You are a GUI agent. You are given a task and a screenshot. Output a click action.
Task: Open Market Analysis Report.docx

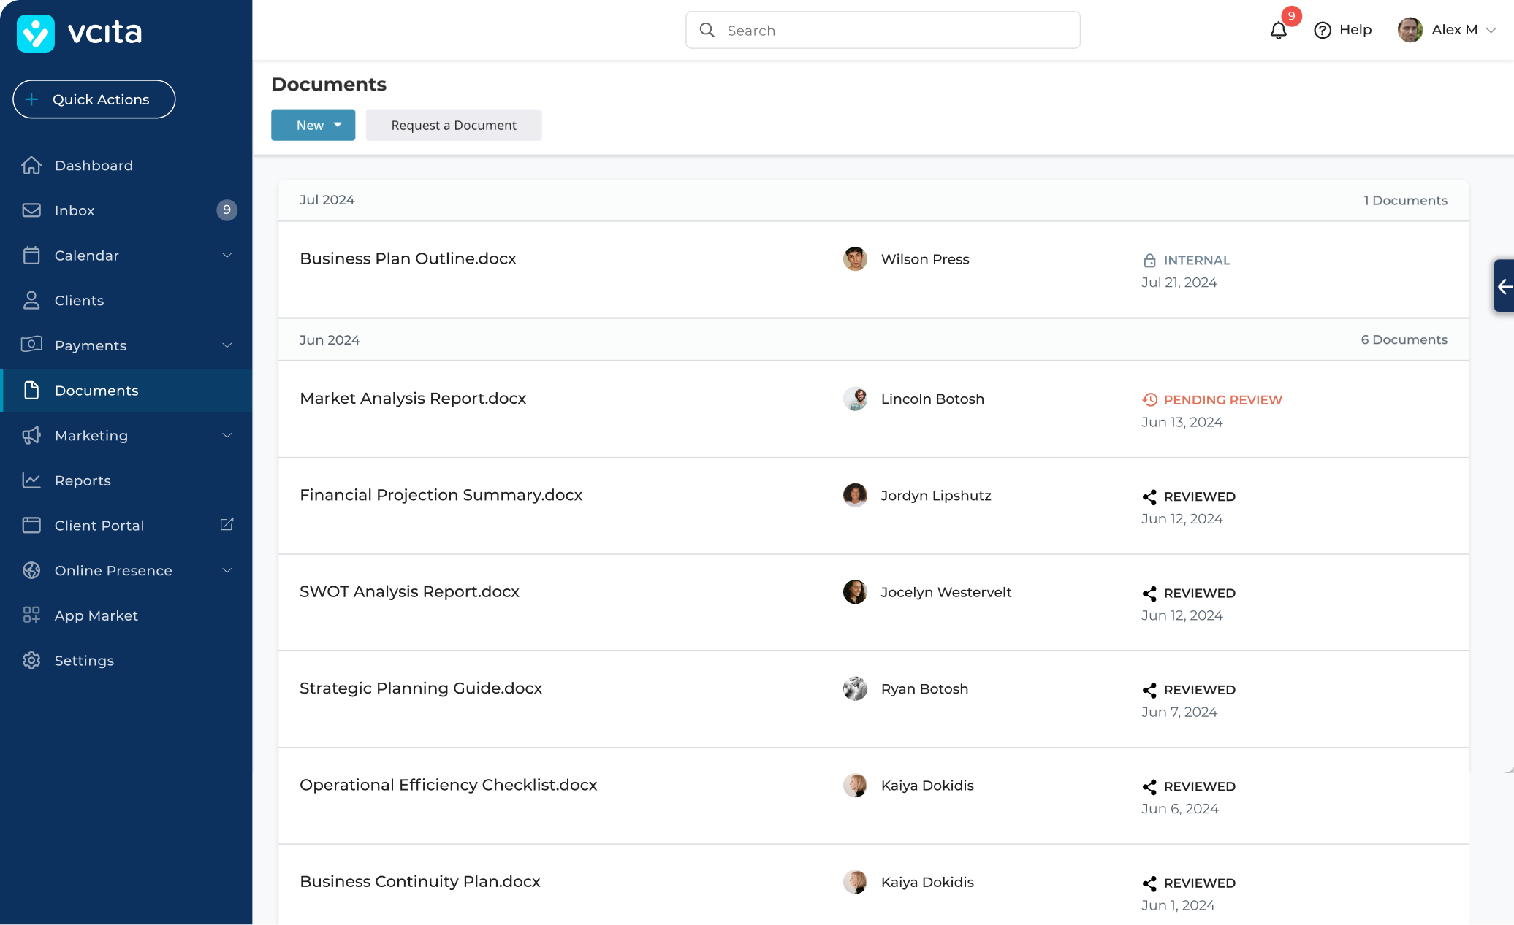[x=413, y=399]
